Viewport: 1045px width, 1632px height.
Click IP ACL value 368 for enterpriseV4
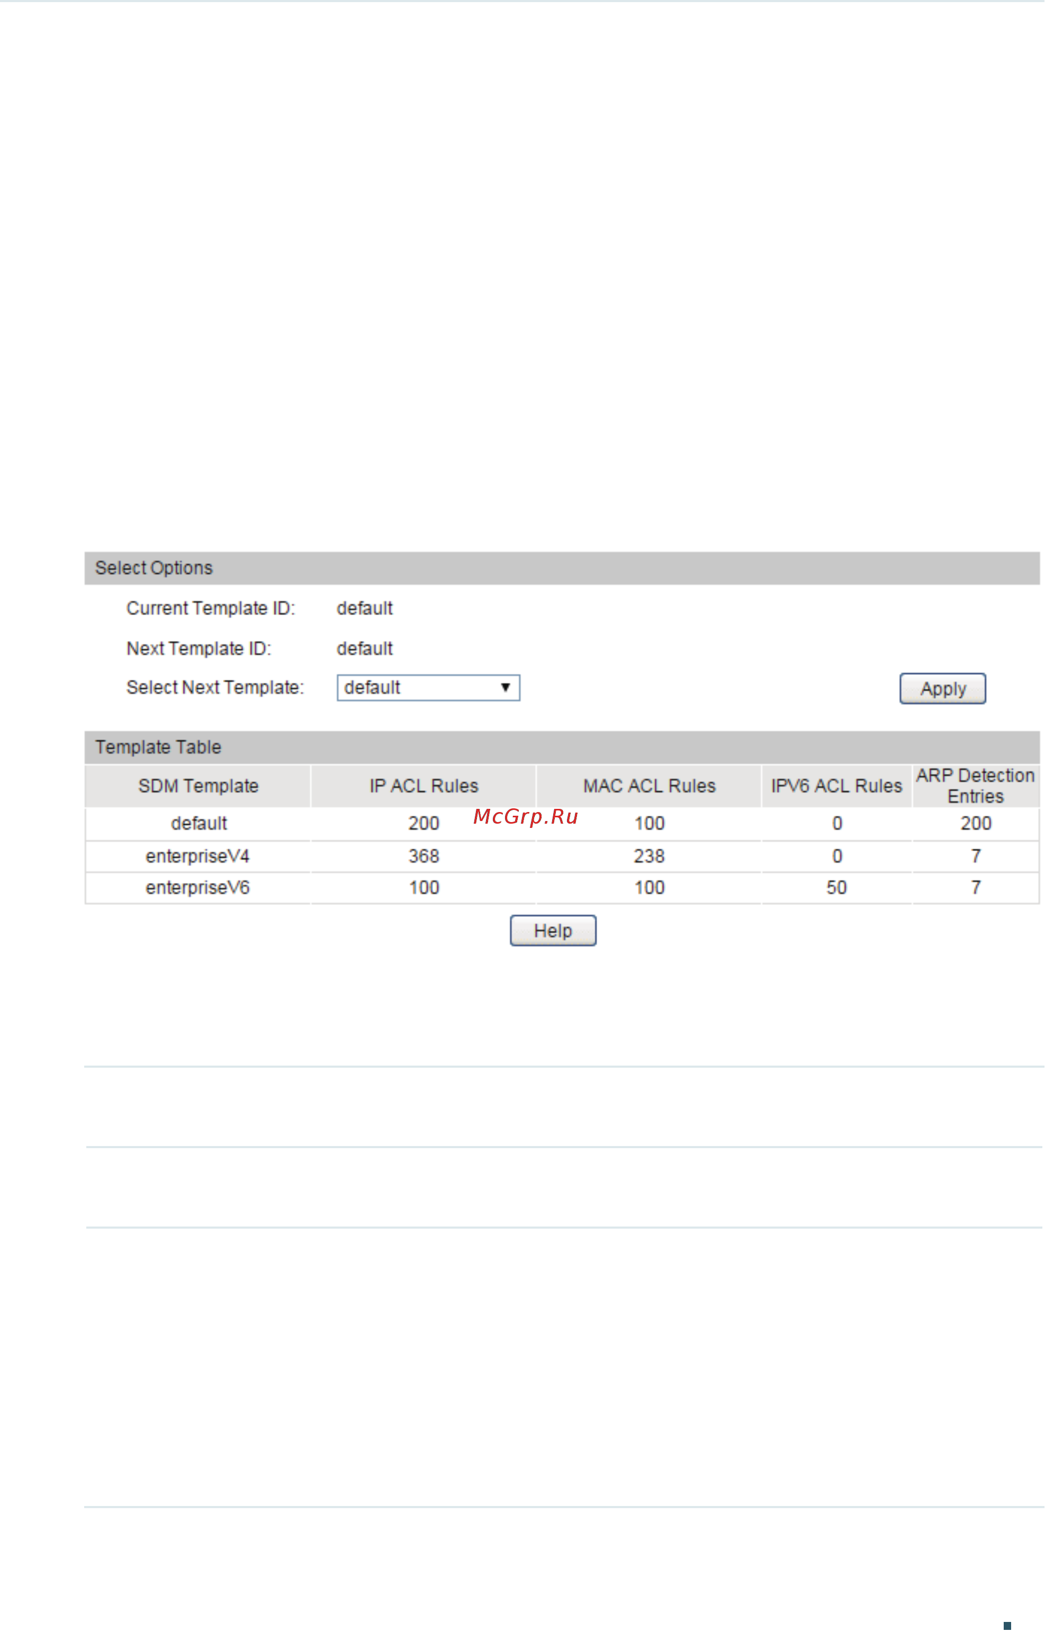point(424,855)
